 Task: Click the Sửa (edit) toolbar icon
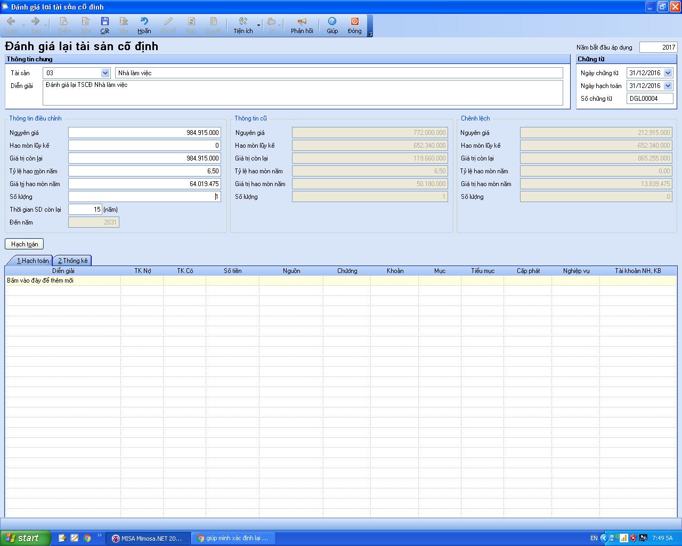pyautogui.click(x=85, y=21)
